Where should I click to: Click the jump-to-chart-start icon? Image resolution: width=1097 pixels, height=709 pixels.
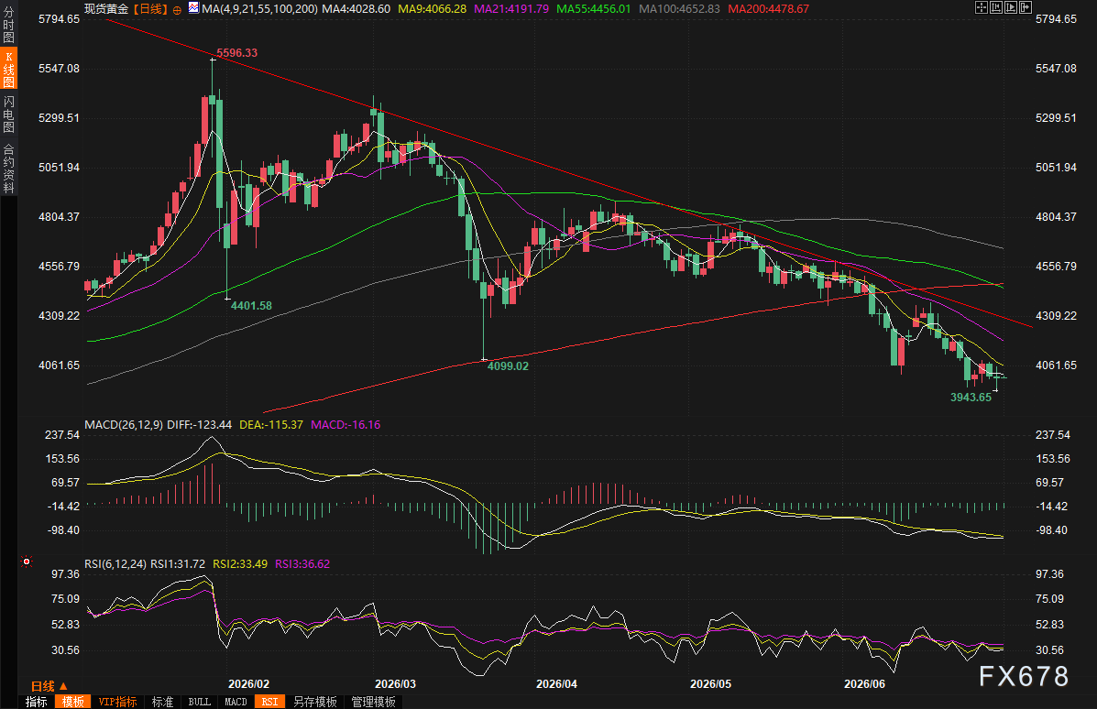coord(996,7)
